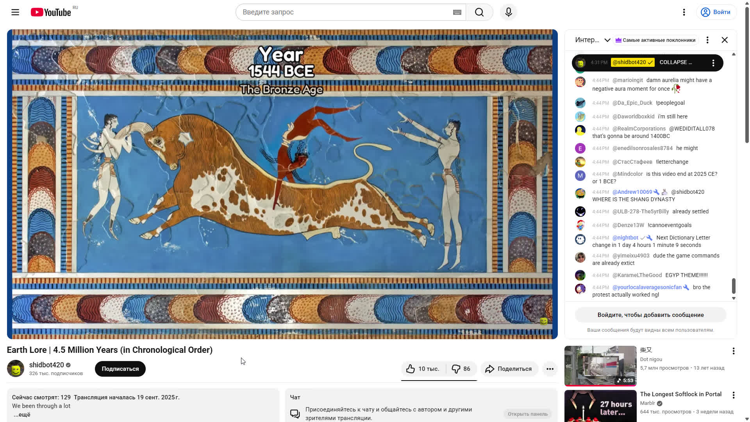
Task: Close the live chat panel
Action: pyautogui.click(x=725, y=40)
